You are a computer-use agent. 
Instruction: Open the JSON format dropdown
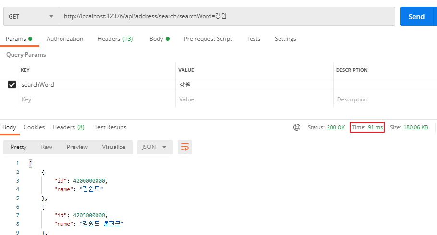pos(155,147)
